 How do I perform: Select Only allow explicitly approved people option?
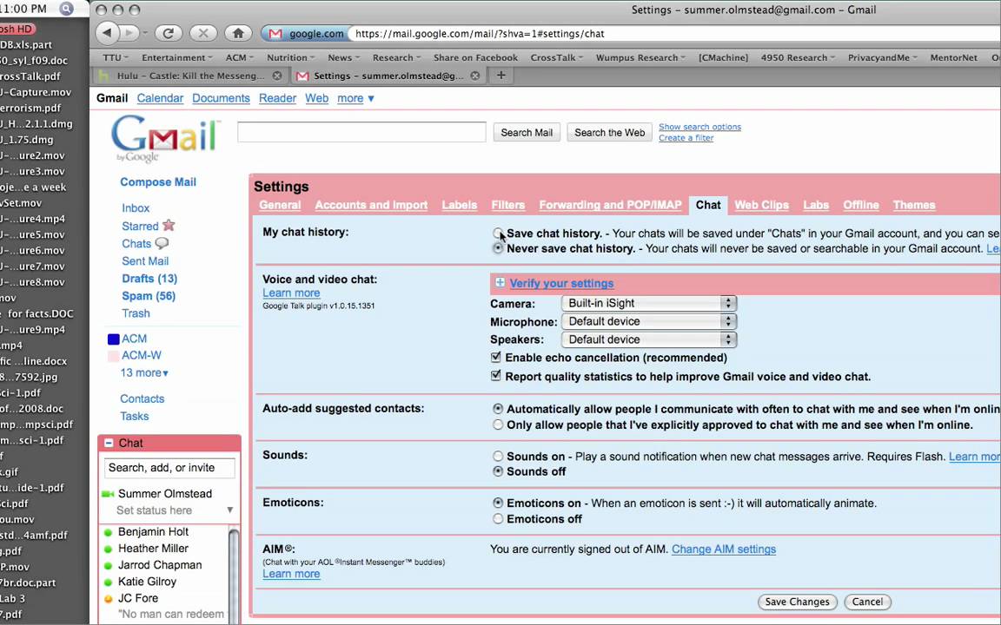click(x=498, y=424)
